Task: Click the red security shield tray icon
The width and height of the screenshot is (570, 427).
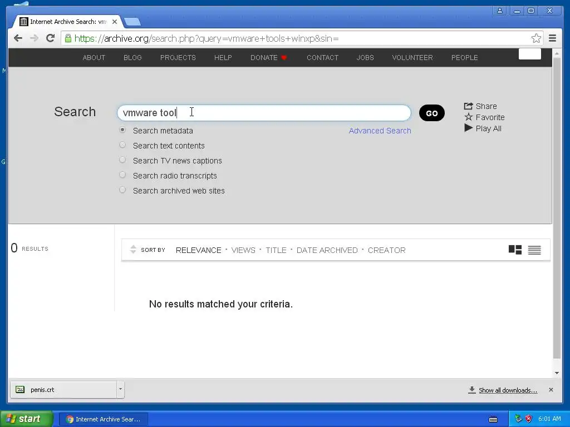Action: [x=529, y=419]
